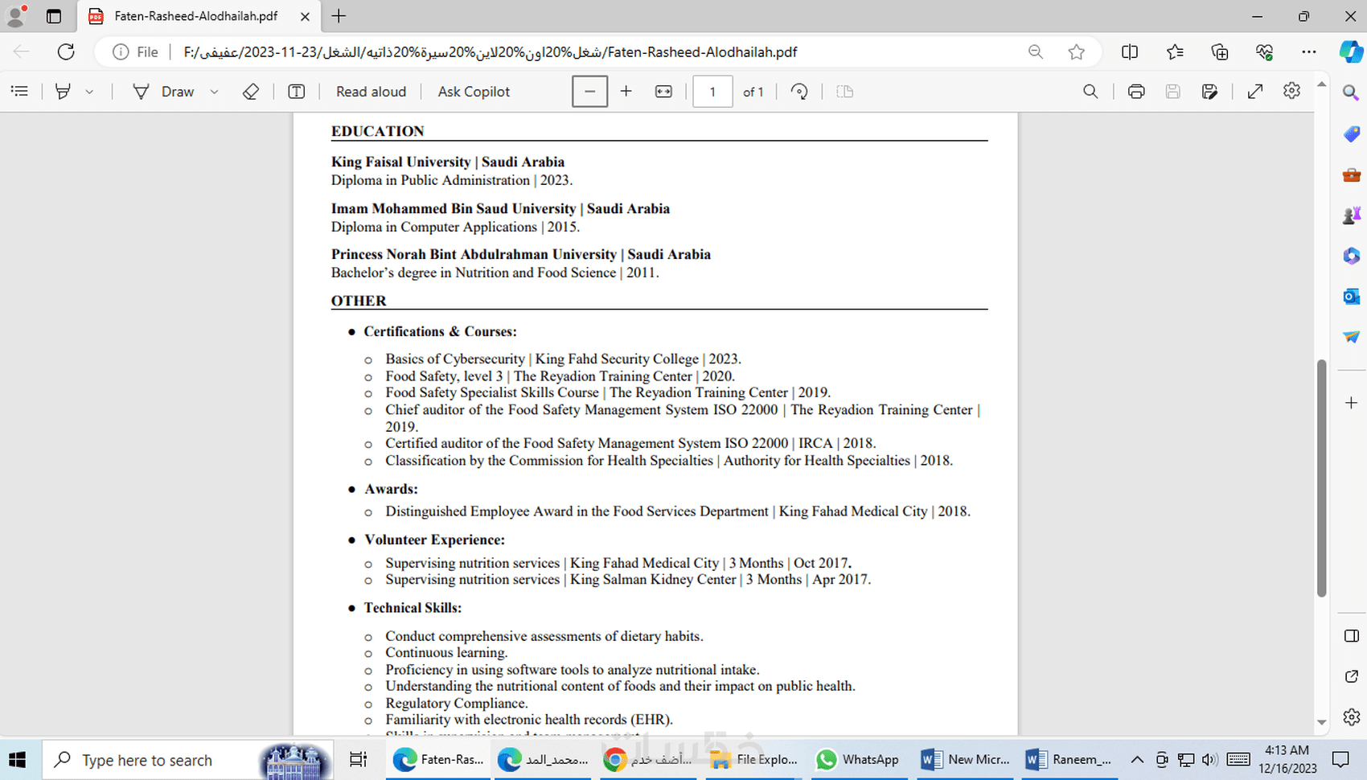Open Browser essentials heart icon
This screenshot has width=1367, height=780.
[1264, 52]
